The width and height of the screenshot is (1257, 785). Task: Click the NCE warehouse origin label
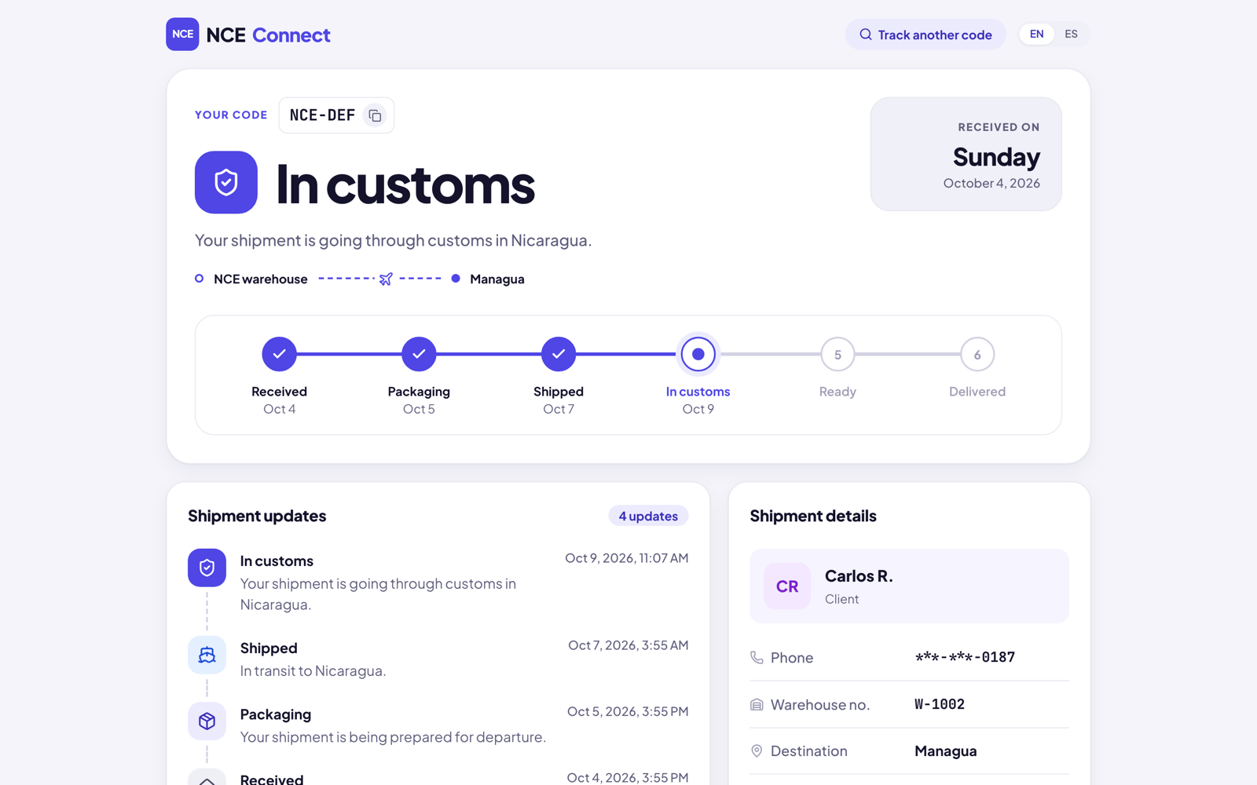coord(261,279)
